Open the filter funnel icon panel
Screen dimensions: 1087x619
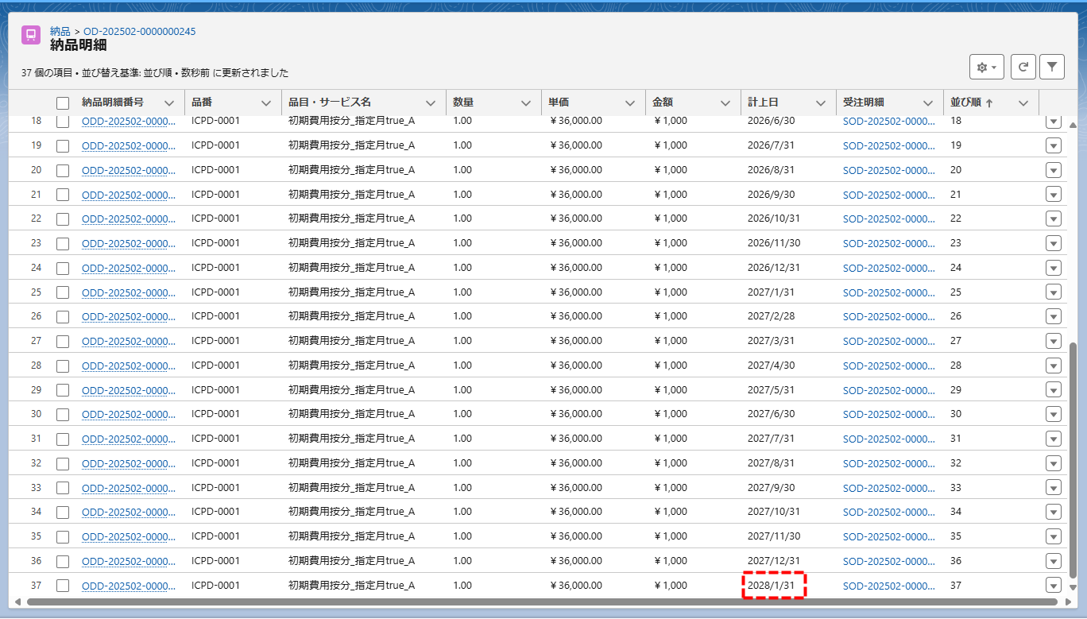click(x=1051, y=68)
